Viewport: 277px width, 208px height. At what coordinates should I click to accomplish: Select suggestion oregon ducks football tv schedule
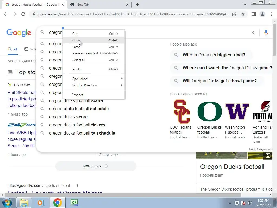tap(82, 133)
